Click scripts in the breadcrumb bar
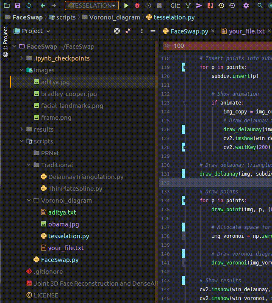 [x=66, y=17]
